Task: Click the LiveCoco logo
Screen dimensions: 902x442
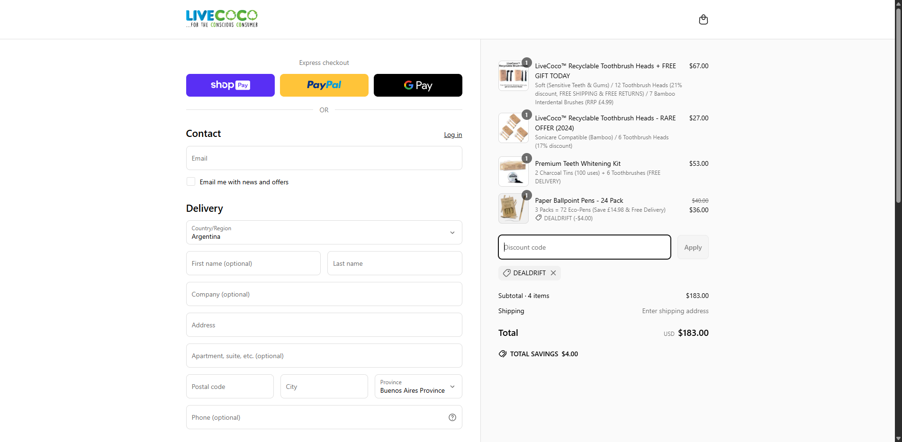Action: click(x=222, y=19)
